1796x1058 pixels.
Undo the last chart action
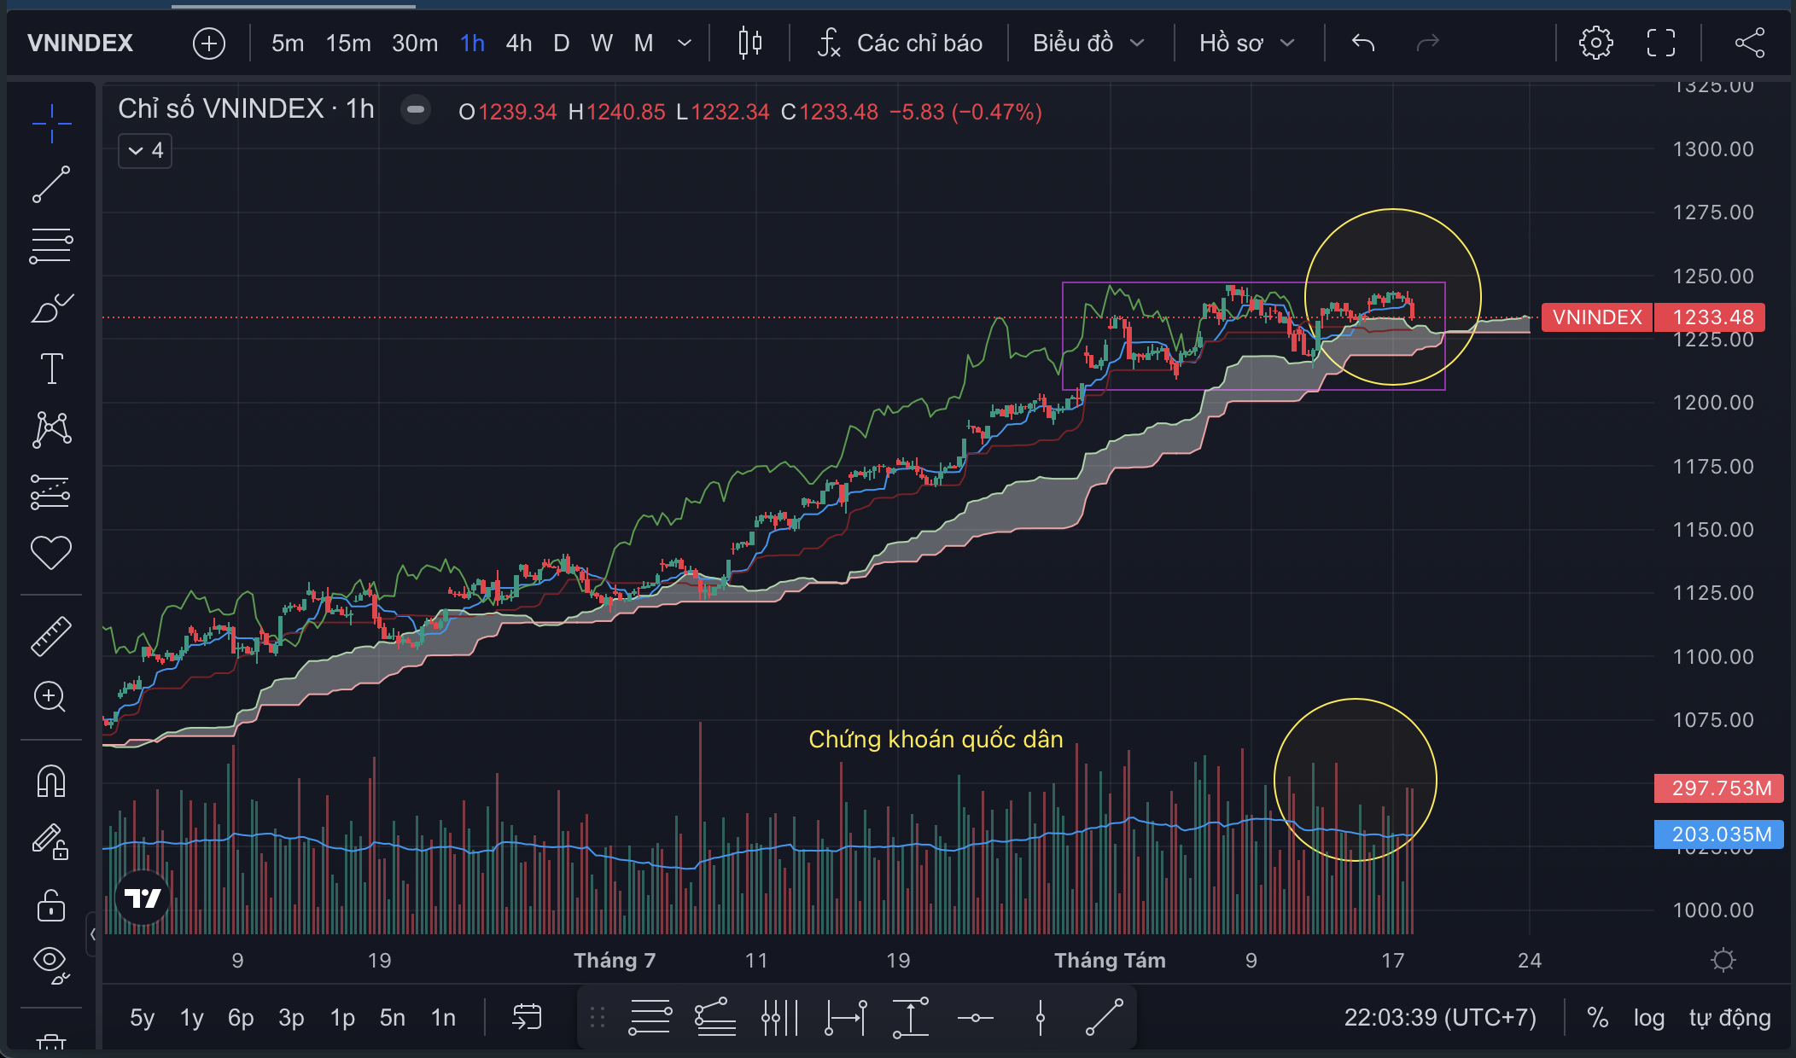pos(1363,43)
